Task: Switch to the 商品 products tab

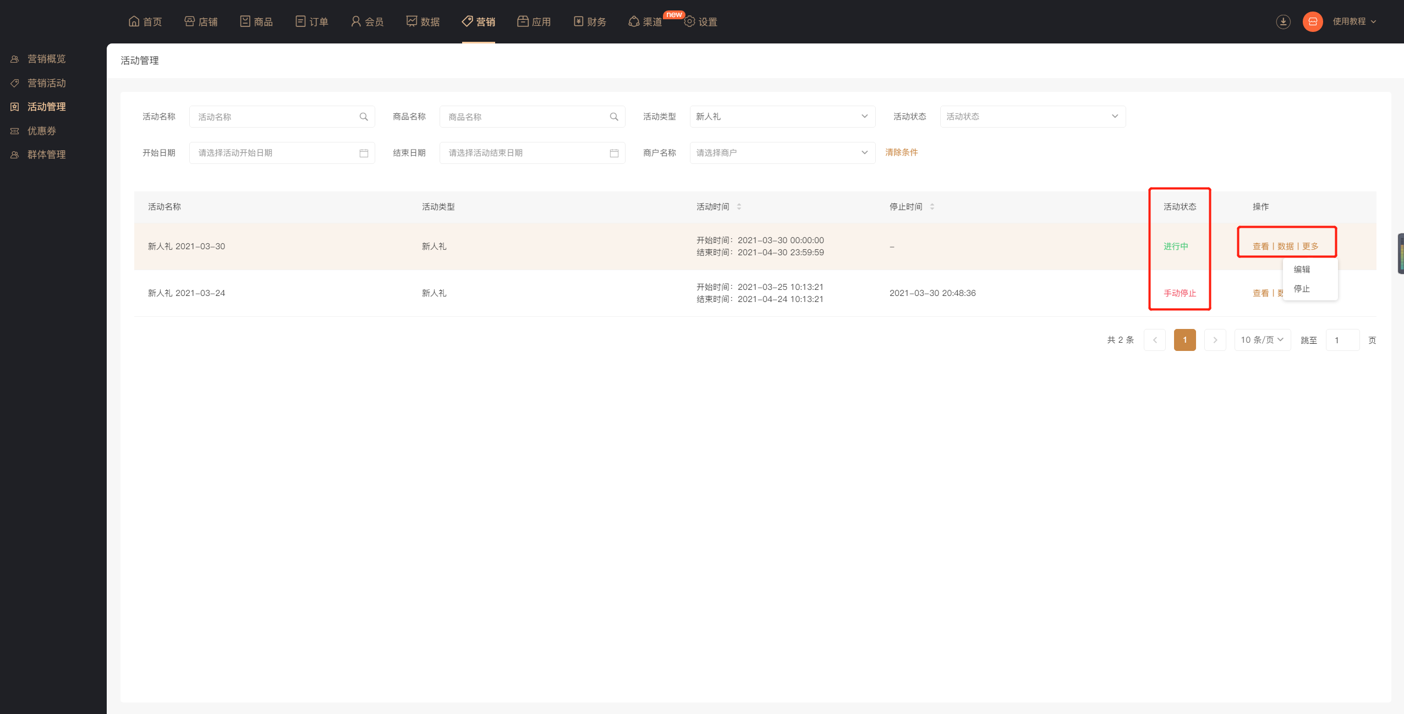Action: coord(256,21)
